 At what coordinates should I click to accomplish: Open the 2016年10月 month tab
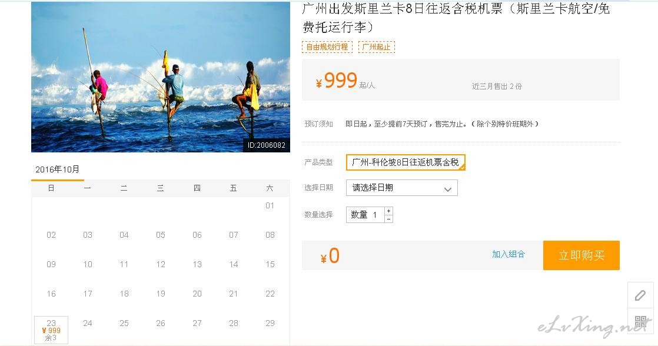pos(58,169)
